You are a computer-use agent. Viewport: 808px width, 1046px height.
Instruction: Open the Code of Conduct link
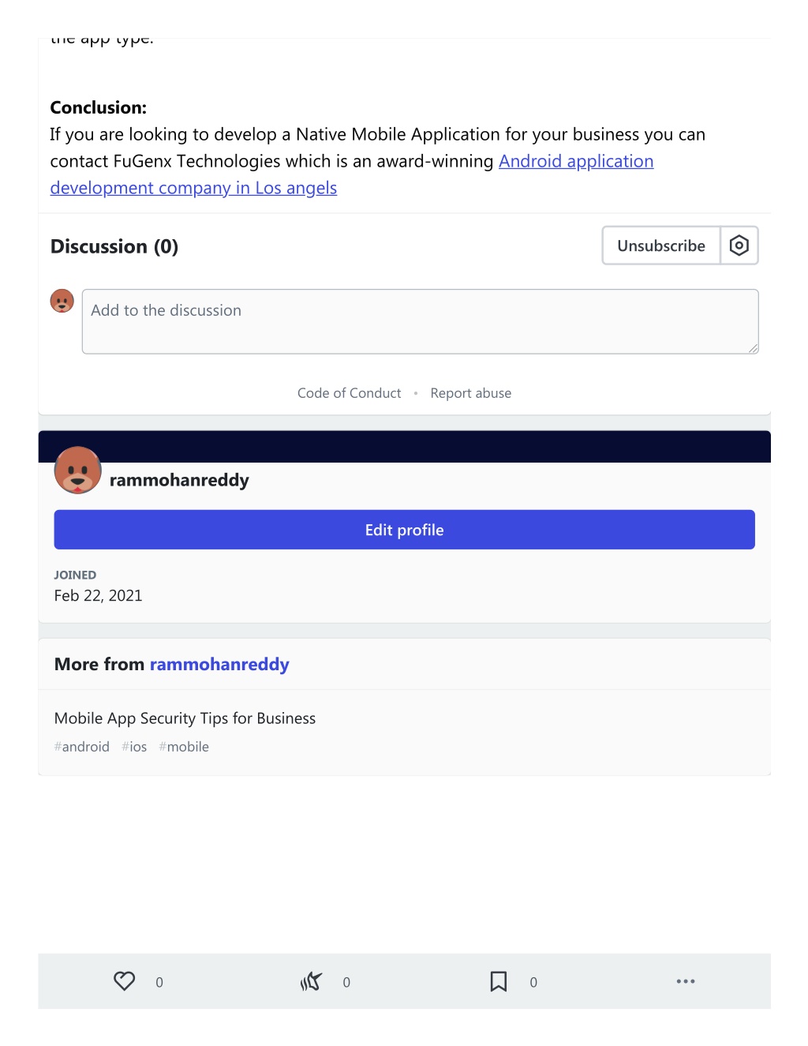[350, 393]
